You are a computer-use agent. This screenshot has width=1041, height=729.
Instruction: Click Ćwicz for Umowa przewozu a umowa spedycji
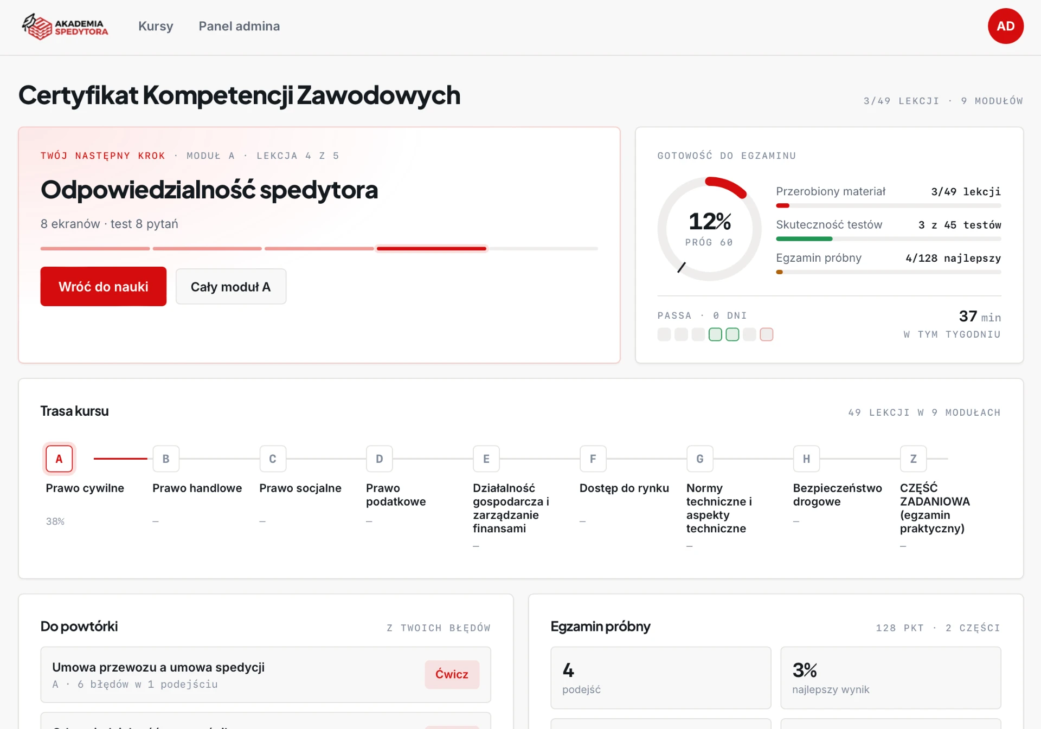pos(452,674)
